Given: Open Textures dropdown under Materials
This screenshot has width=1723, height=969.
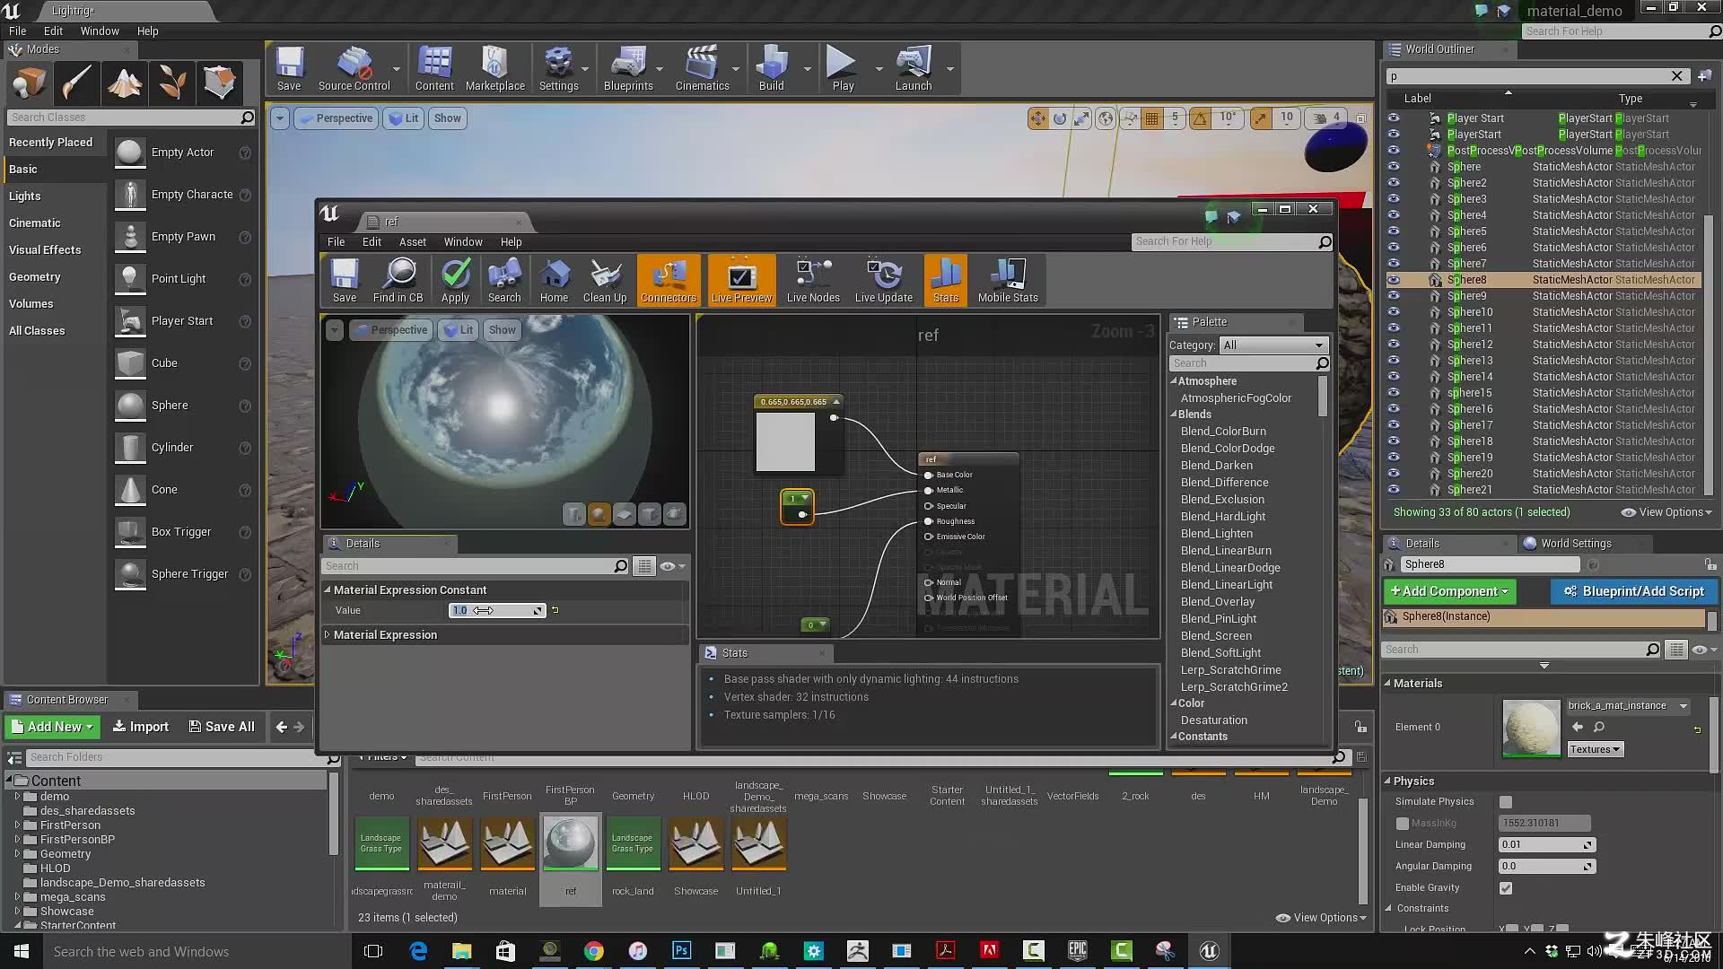Looking at the screenshot, I should click(x=1595, y=750).
